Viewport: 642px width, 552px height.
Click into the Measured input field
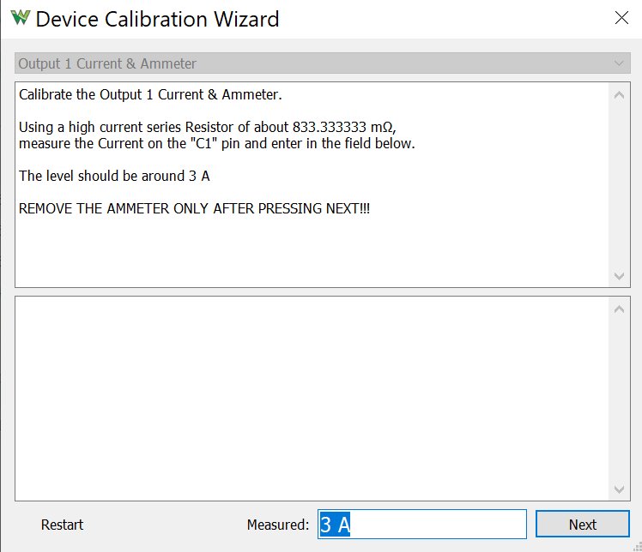422,525
